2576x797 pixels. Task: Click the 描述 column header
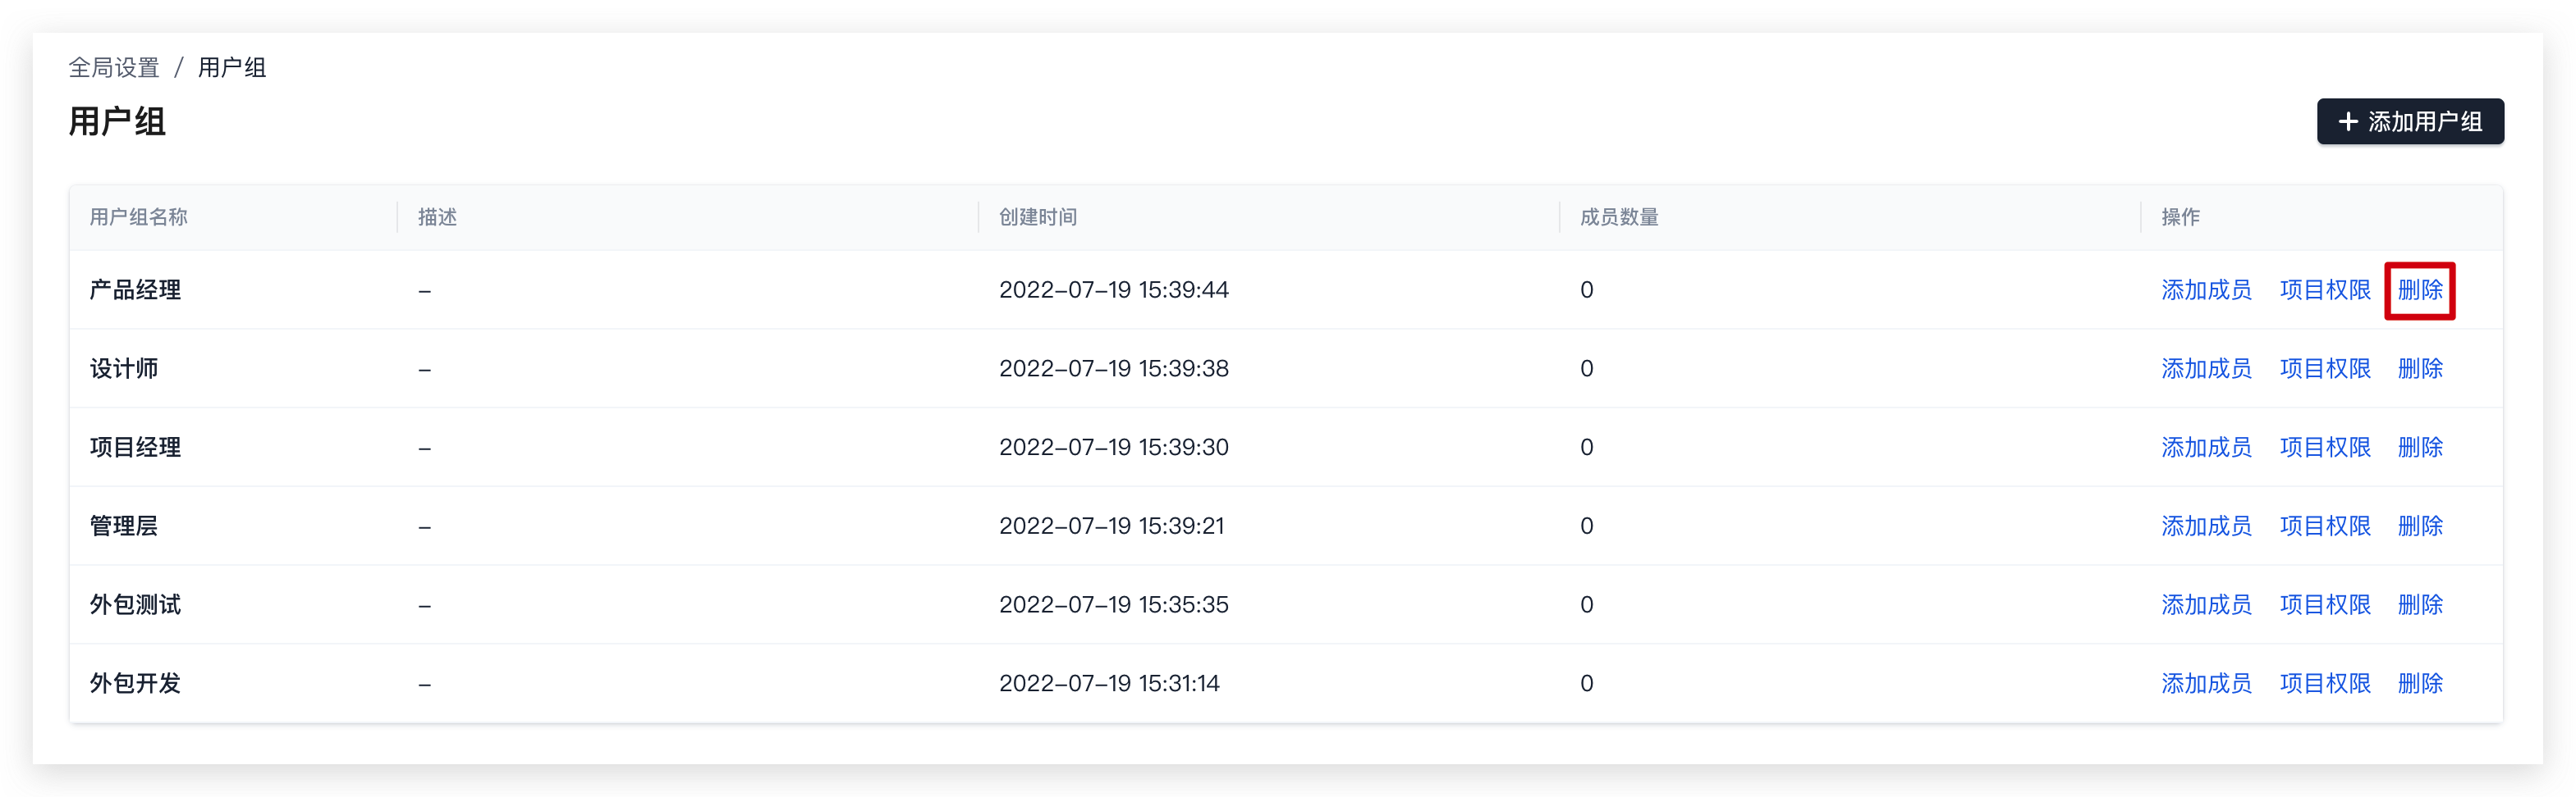pos(437,216)
